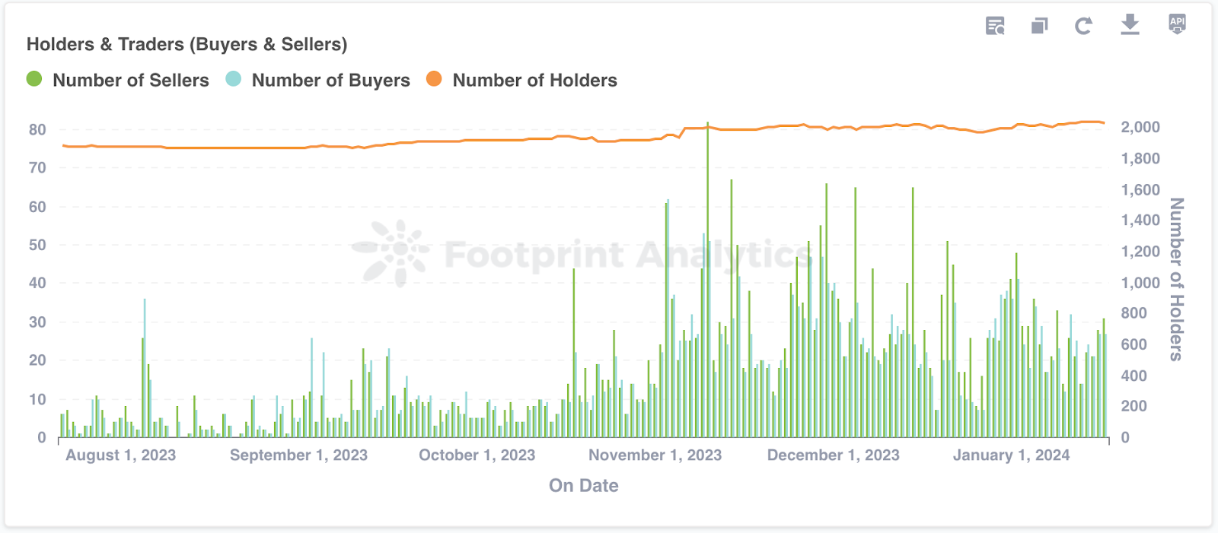Select the October 1, 2023 date label

coord(477,455)
